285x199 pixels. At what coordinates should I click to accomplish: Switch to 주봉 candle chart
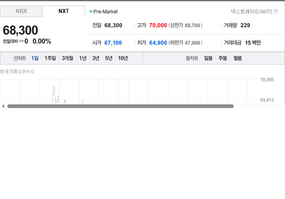pos(223,58)
